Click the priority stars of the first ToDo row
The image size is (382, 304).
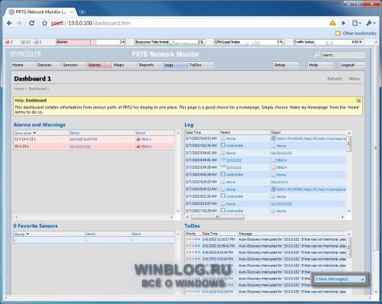tap(193, 239)
